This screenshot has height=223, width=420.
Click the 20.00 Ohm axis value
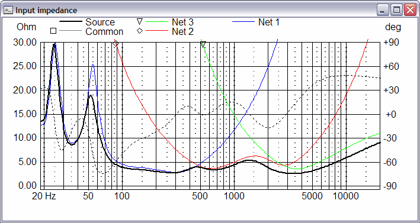coord(25,90)
